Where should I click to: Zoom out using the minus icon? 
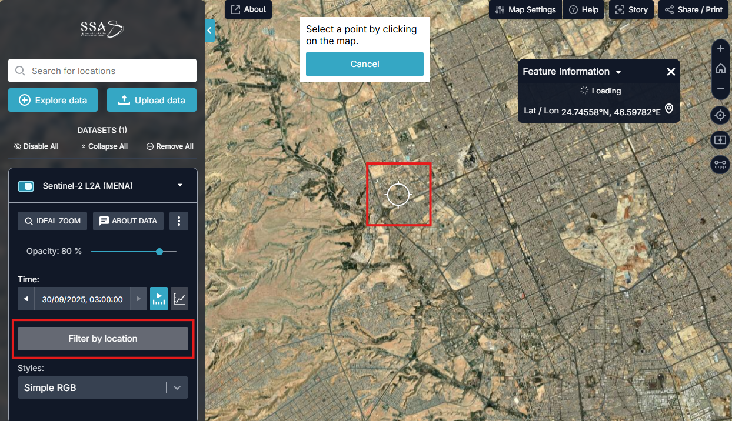[720, 89]
